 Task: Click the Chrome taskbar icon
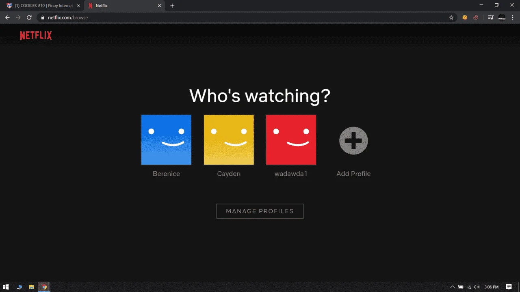pos(44,287)
